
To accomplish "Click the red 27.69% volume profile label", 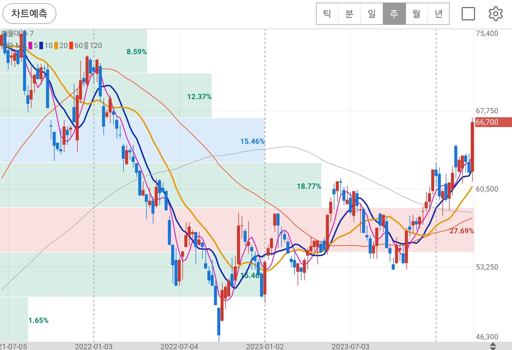I will tap(462, 231).
